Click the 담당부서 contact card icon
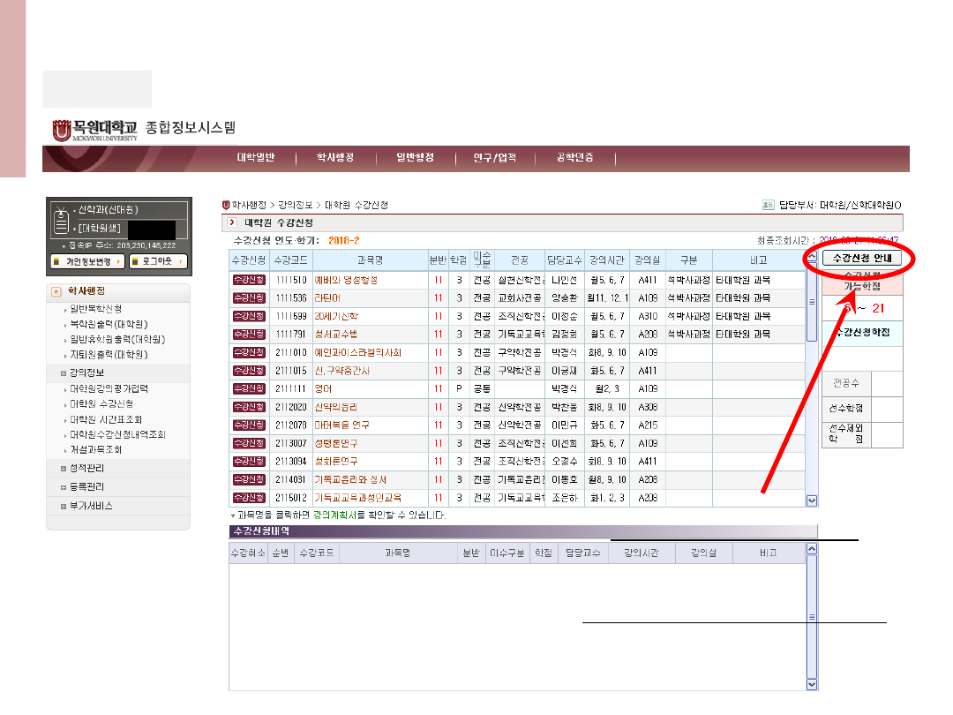Viewport: 953px width, 715px height. tap(767, 205)
